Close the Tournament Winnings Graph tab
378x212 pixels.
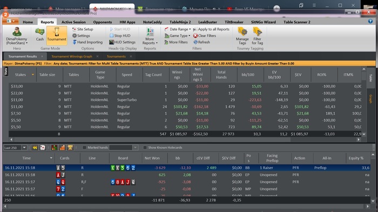[97, 56]
